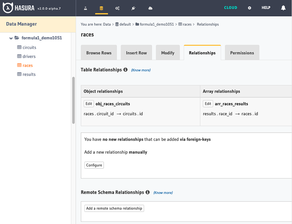Image resolution: width=292 pixels, height=224 pixels.
Task: Click Table Relationships info icon
Action: (x=126, y=69)
